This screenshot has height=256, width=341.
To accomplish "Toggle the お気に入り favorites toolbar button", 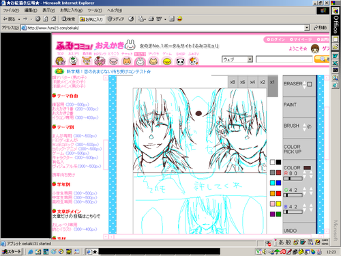I will 91,19.
